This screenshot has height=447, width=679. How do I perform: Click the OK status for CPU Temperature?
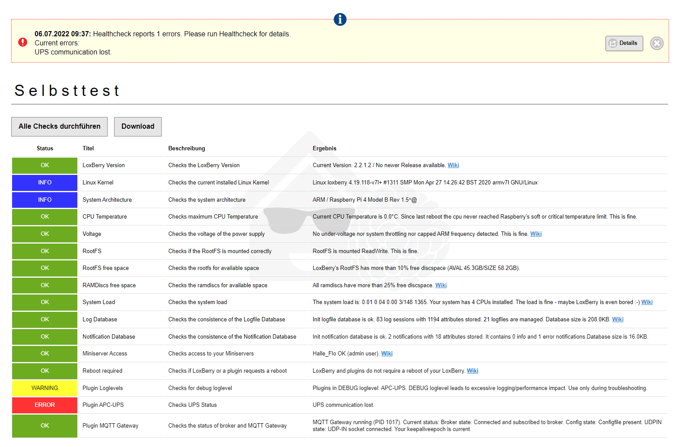(45, 217)
